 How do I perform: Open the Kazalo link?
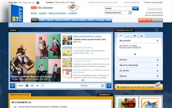pyautogui.click(x=98, y=2)
